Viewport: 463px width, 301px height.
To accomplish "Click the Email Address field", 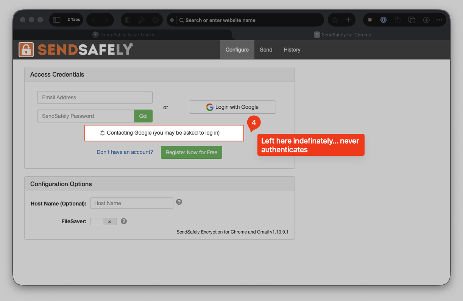I will 95,97.
